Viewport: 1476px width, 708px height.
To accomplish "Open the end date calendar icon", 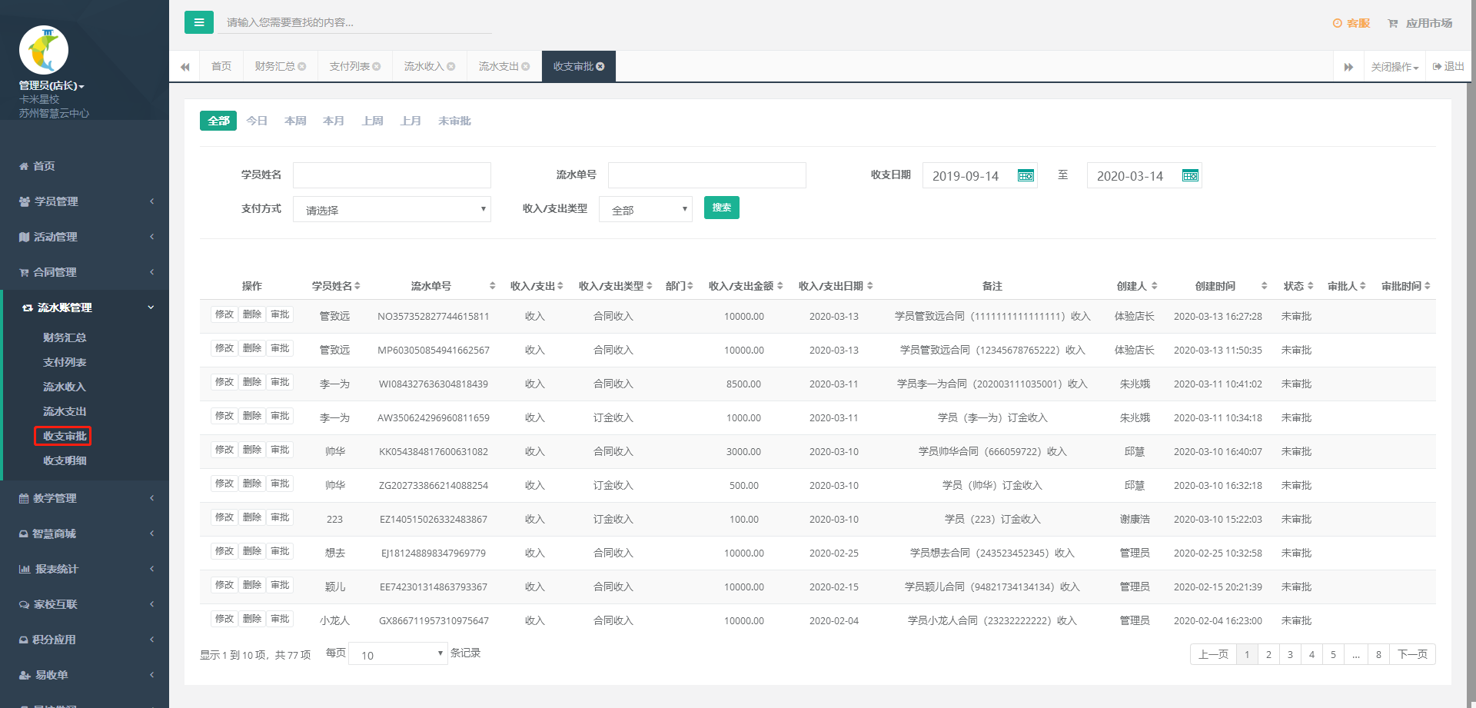I will coord(1190,176).
